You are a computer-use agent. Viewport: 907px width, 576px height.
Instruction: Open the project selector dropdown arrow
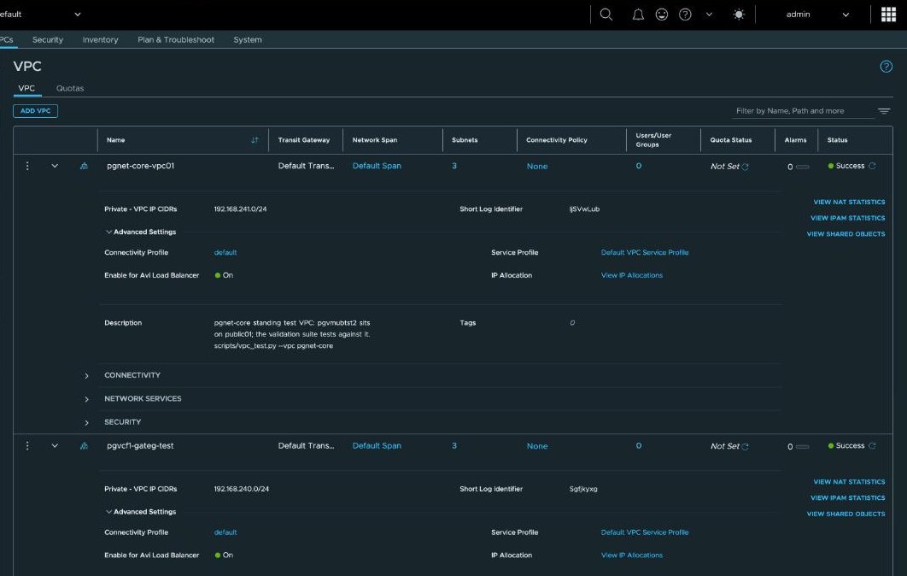pos(78,15)
